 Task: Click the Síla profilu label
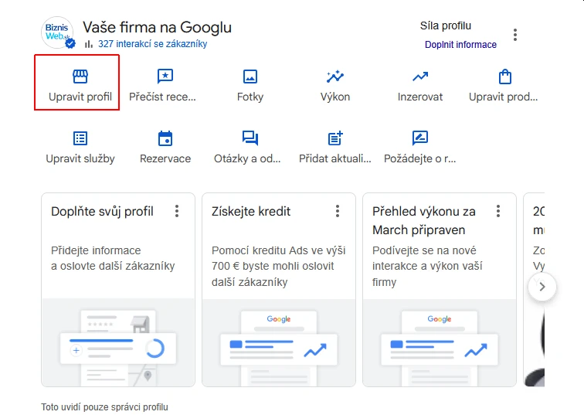[x=446, y=26]
